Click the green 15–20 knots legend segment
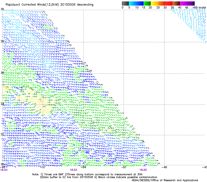This screenshot has width=207, height=182. pos(147,3)
